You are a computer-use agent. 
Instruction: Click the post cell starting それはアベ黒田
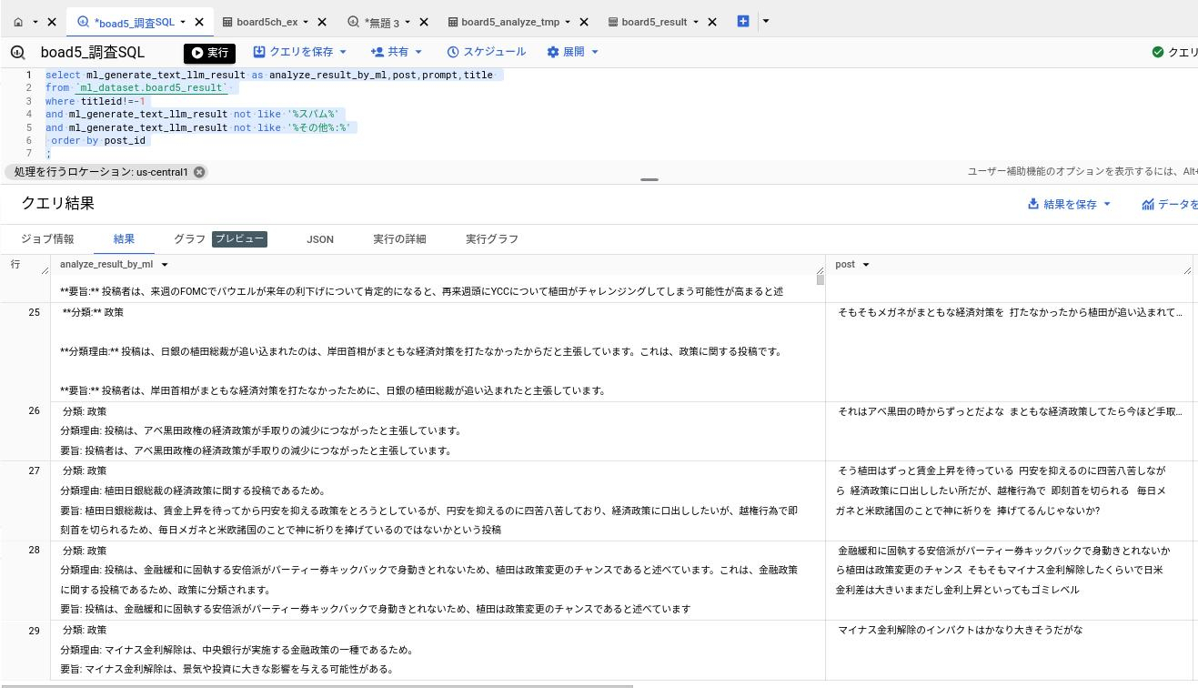[x=1010, y=411]
